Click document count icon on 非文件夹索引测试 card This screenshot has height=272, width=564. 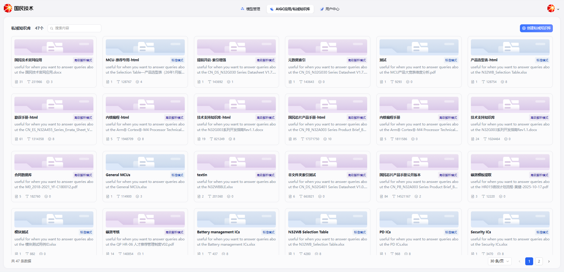tap(290, 196)
